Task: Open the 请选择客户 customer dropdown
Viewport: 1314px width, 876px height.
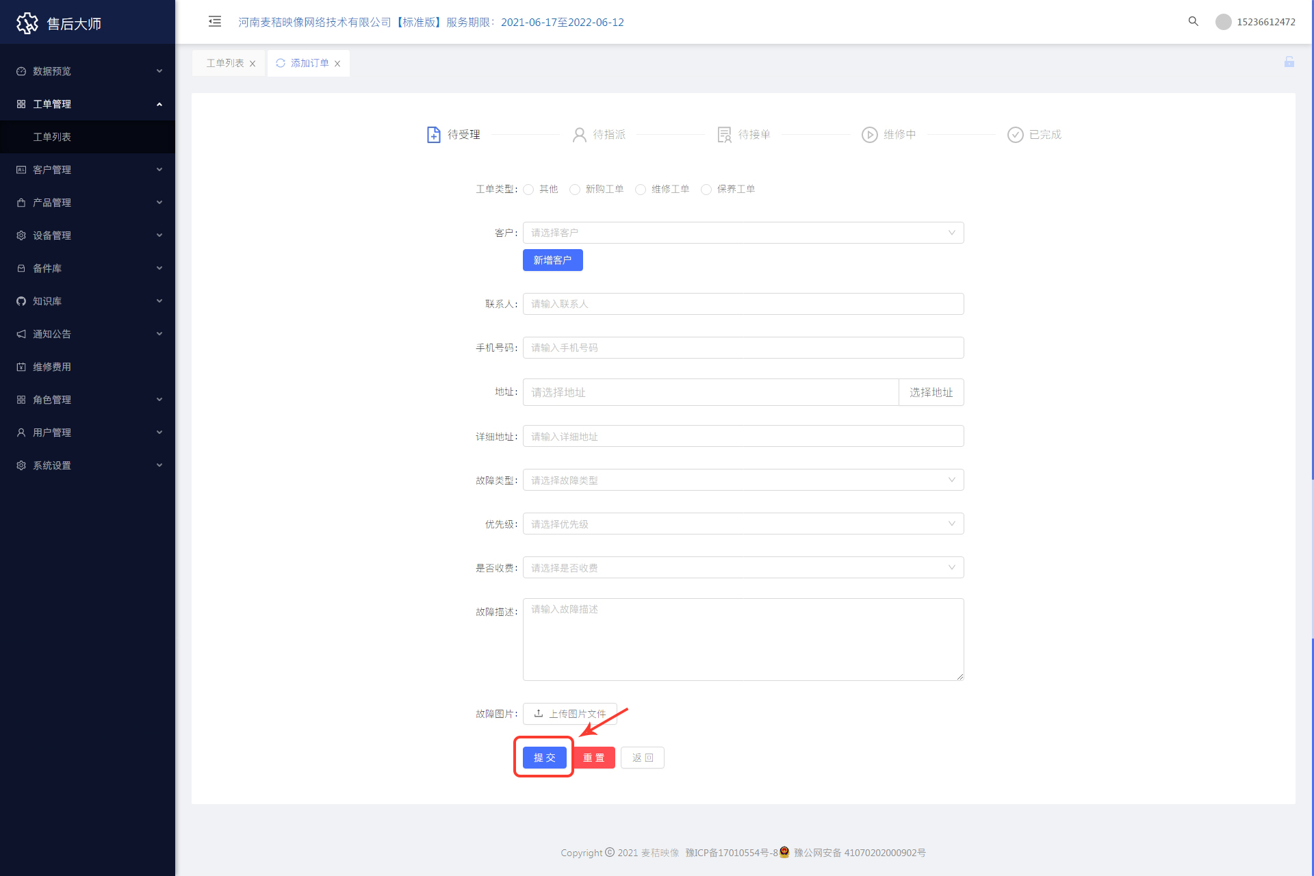Action: coord(743,233)
